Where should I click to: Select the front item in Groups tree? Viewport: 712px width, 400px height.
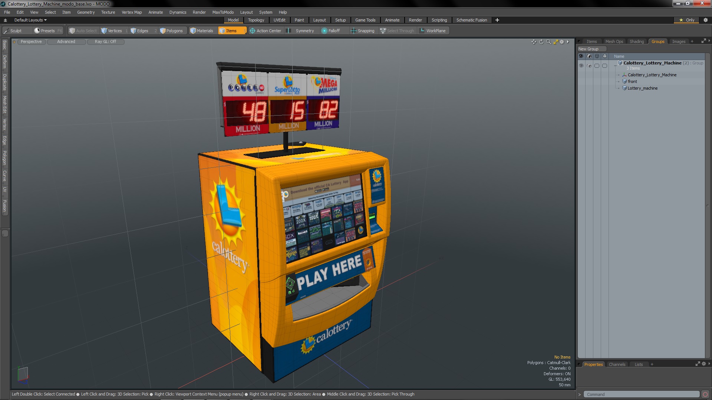pos(632,81)
